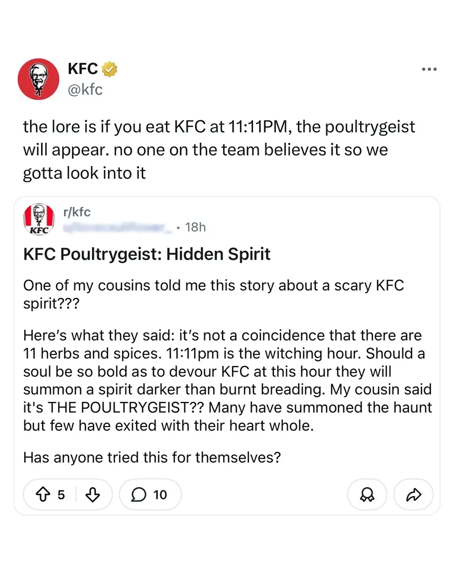Click the 'Has anyone tried this' line

[152, 457]
